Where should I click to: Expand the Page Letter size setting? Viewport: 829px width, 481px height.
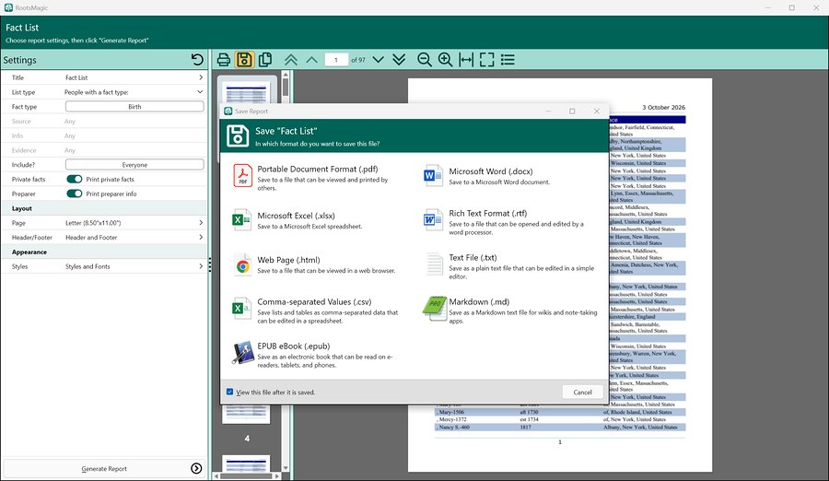point(201,223)
